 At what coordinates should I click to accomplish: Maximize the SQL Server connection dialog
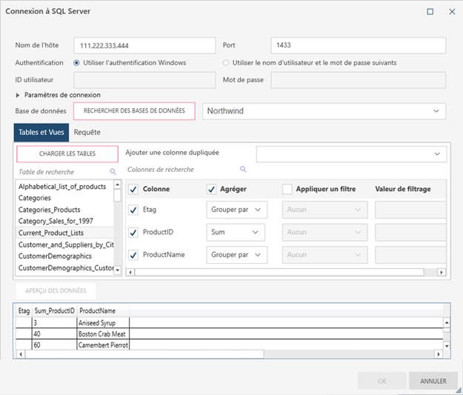(430, 12)
